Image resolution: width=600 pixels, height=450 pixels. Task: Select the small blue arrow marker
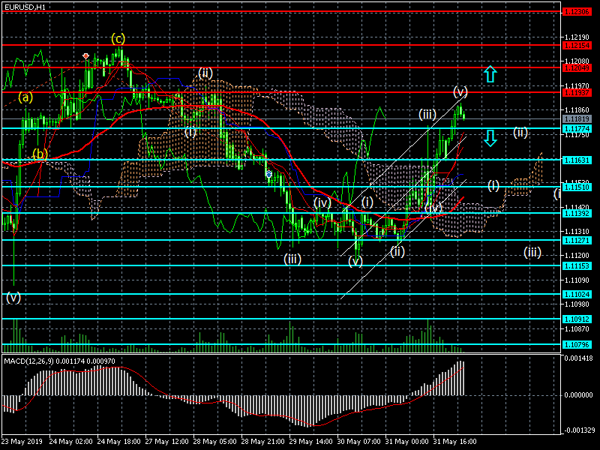268,173
